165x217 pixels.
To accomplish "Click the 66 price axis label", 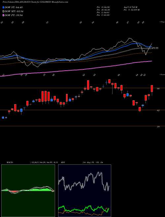I will [158, 89].
